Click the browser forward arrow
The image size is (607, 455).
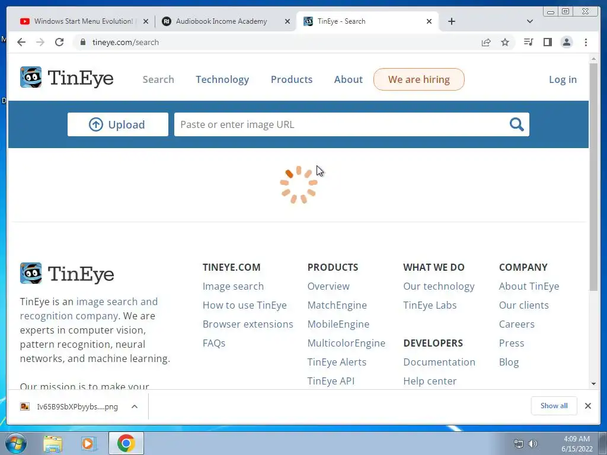(x=40, y=42)
